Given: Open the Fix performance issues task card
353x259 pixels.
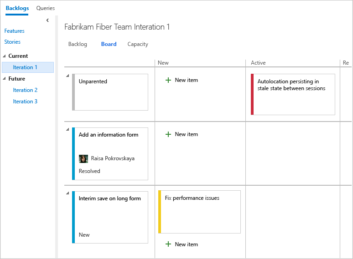Looking at the screenshot, I should (199, 212).
